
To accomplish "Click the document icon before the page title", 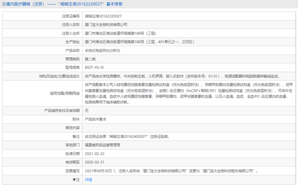I will point(4,4).
